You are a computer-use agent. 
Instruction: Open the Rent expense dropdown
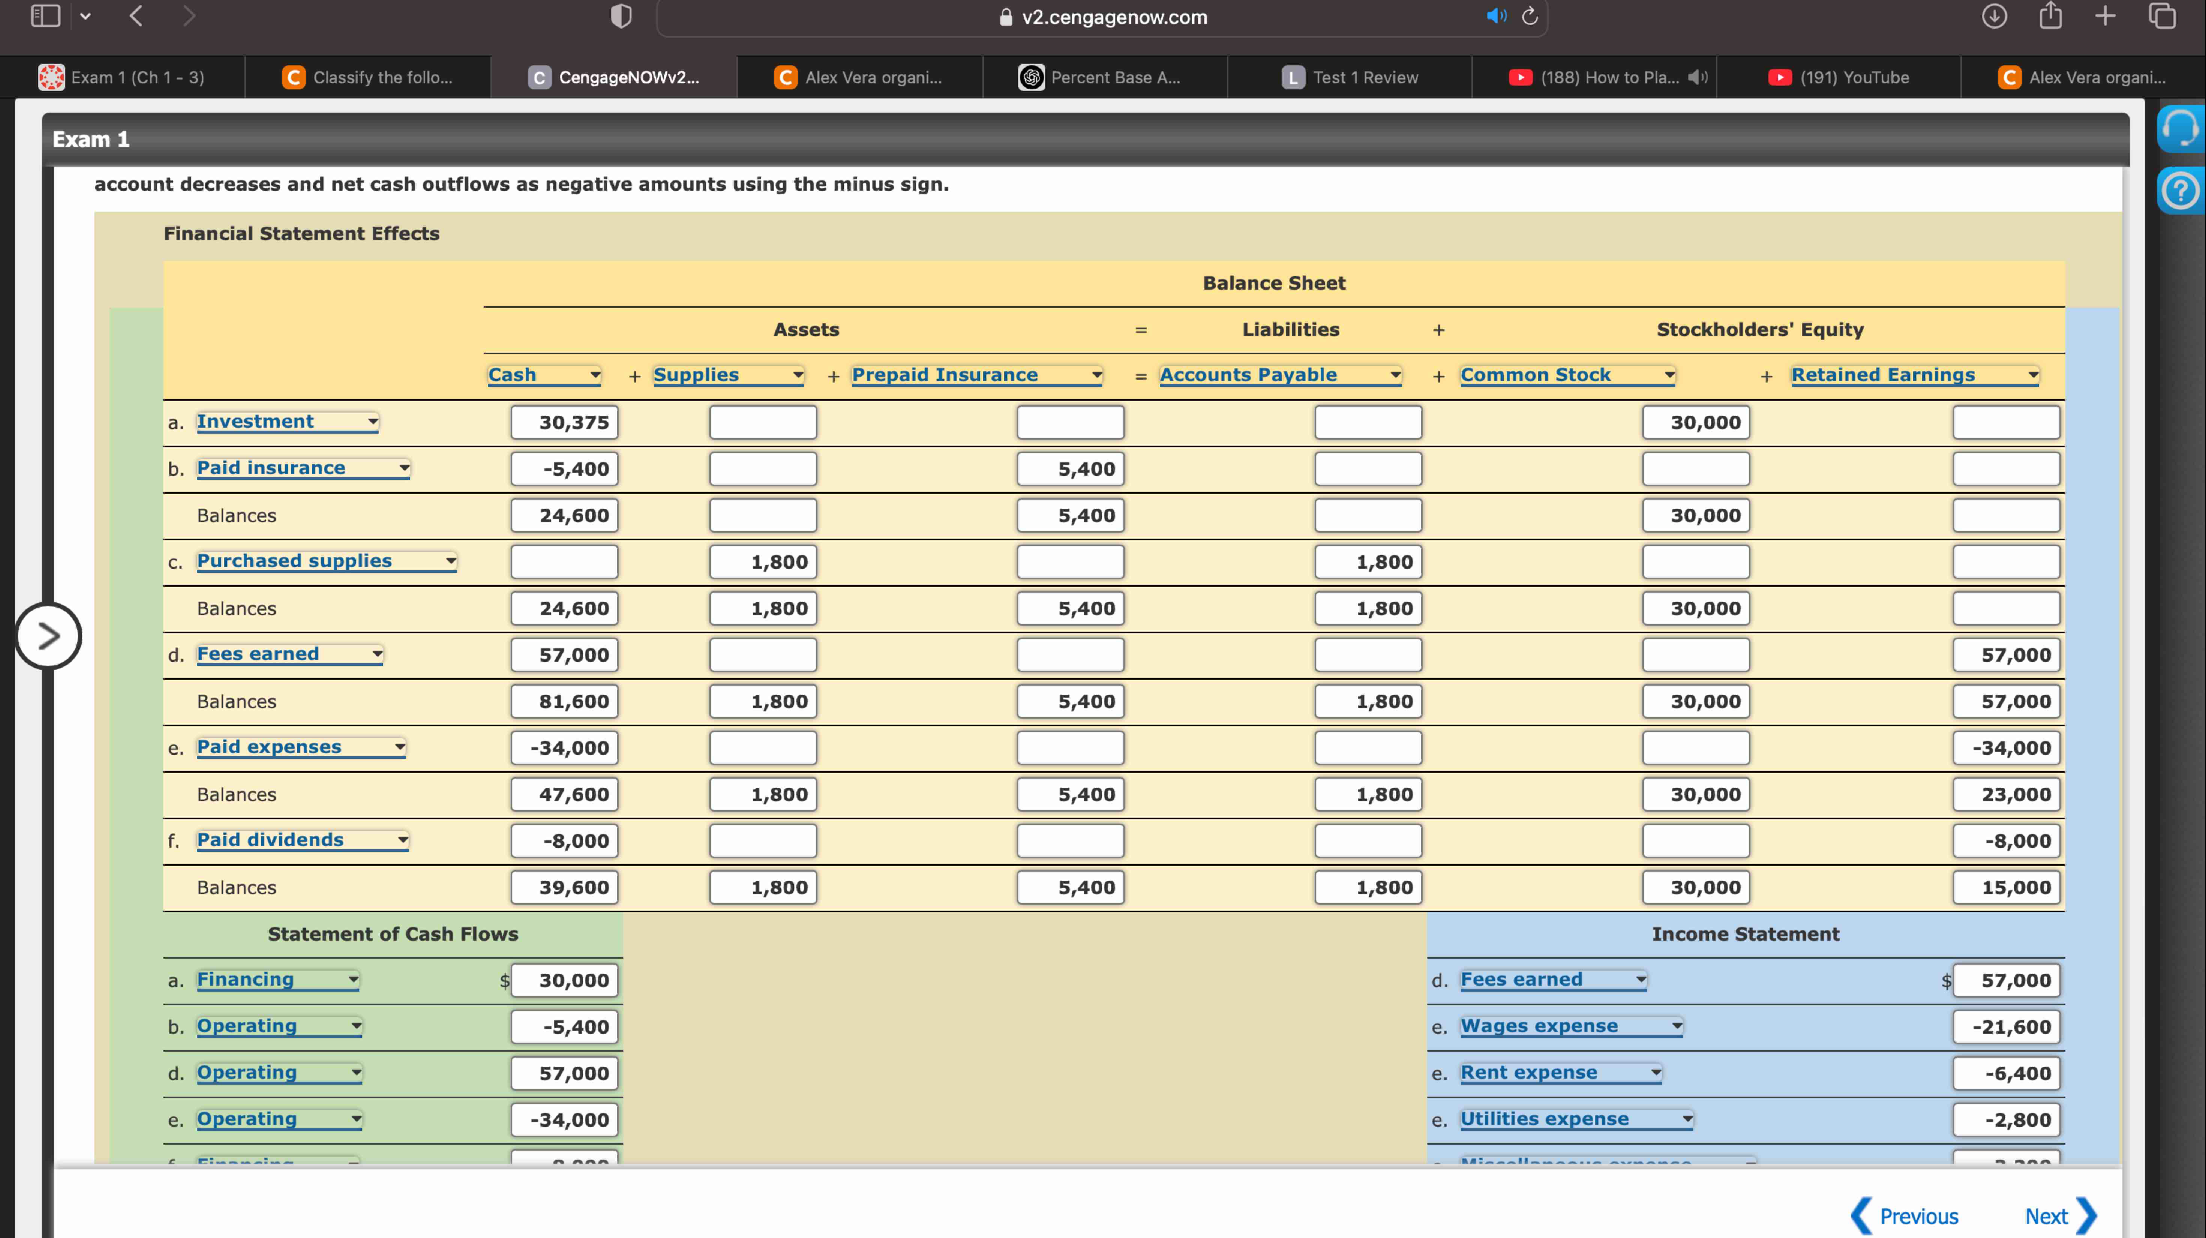1561,1073
